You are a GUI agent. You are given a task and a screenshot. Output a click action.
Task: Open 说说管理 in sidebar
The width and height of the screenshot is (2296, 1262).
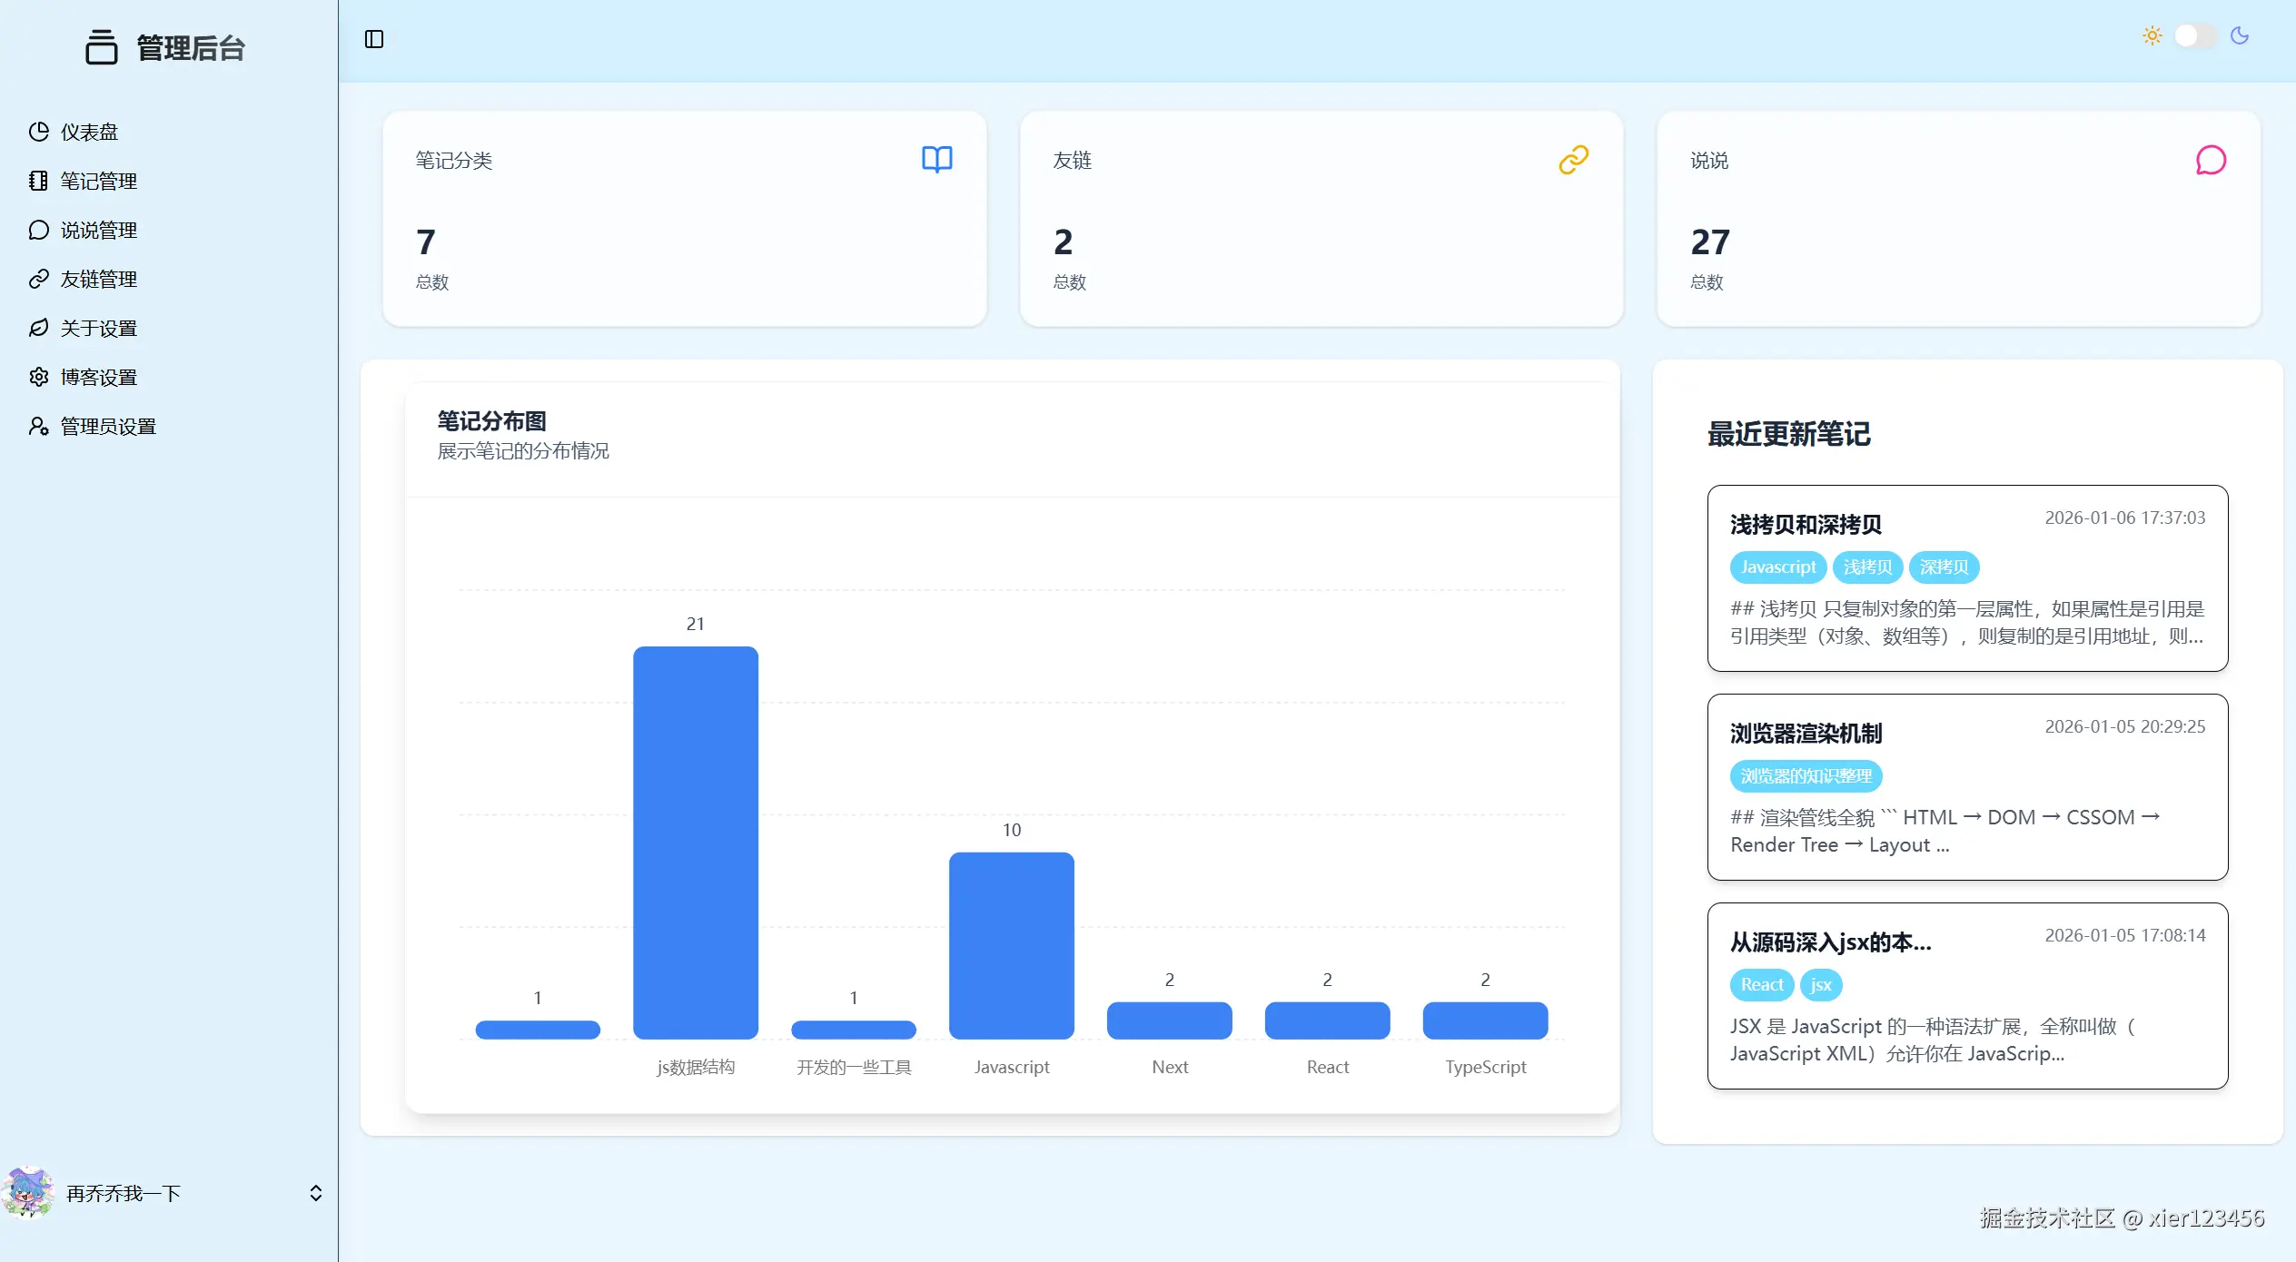click(98, 231)
